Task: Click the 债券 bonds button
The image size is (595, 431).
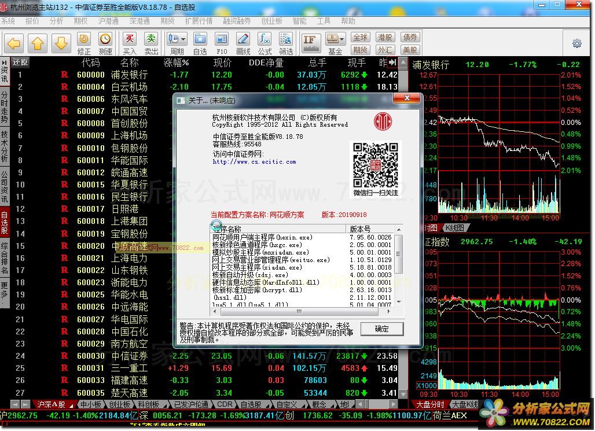Action: point(410,37)
